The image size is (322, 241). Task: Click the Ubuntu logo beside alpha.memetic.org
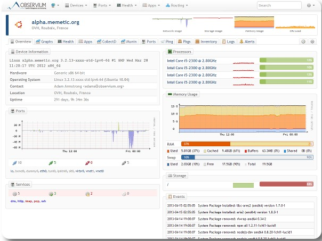click(18, 24)
